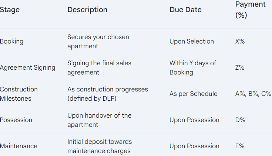Select the Construction Milestones cell

19,94
